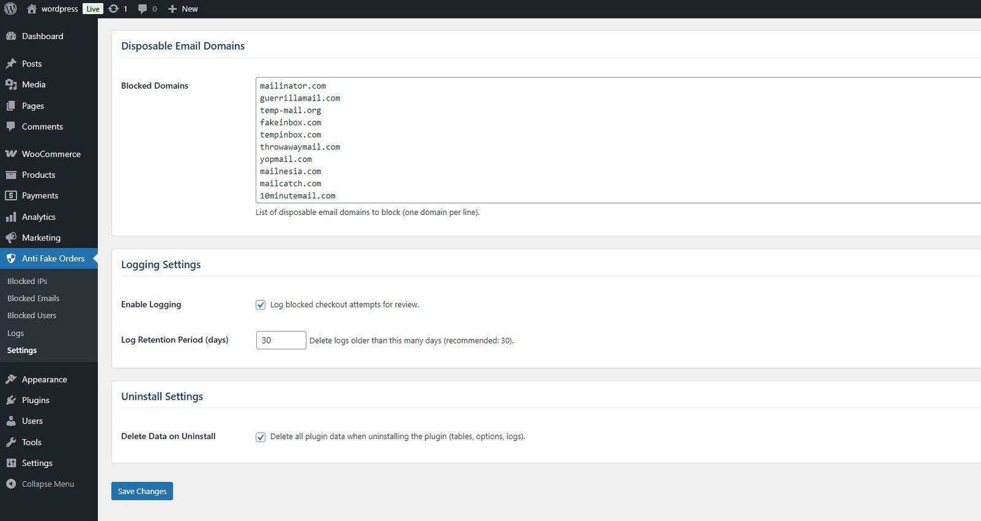
Task: Click the Dashboard gauge icon
Action: click(10, 36)
